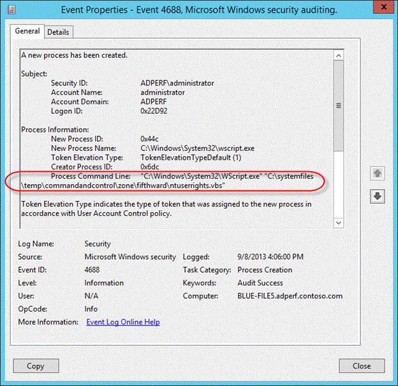Select Creator Process ID value 0x6dc
Viewport: 398px width, 386px height.
click(x=150, y=167)
